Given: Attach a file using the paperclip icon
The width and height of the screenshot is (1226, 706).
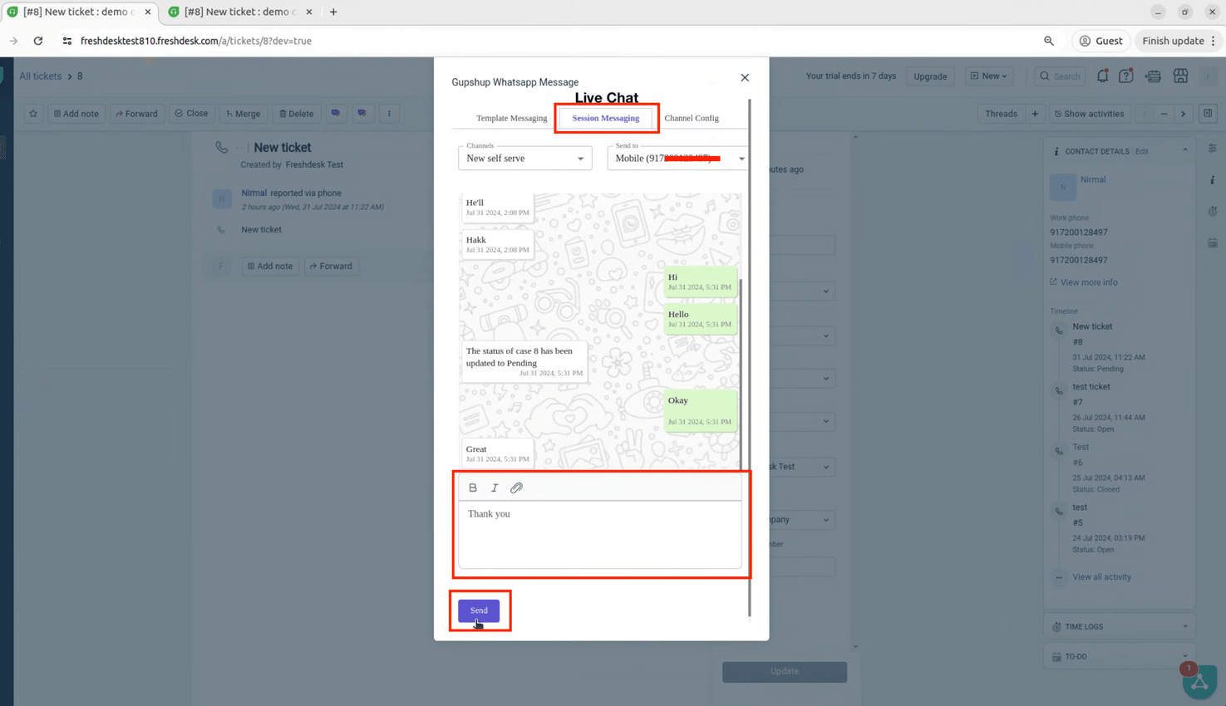Looking at the screenshot, I should 516,488.
